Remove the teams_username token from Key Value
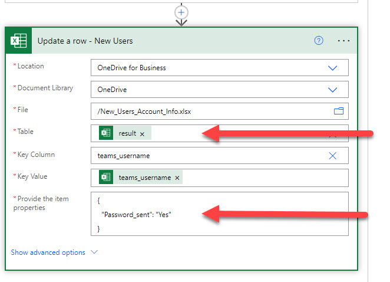 pyautogui.click(x=177, y=178)
